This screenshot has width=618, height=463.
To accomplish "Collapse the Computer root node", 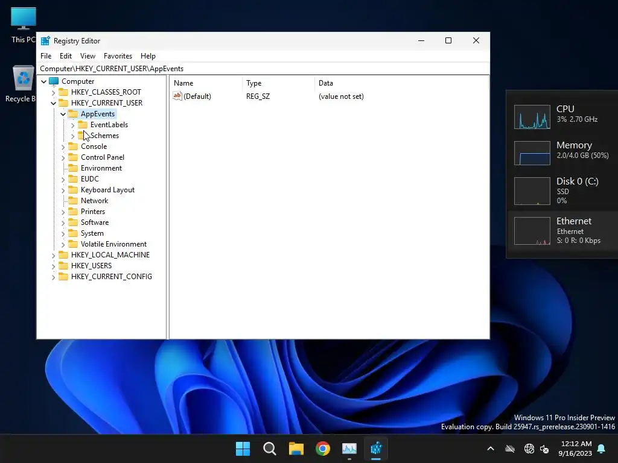I will click(x=43, y=81).
